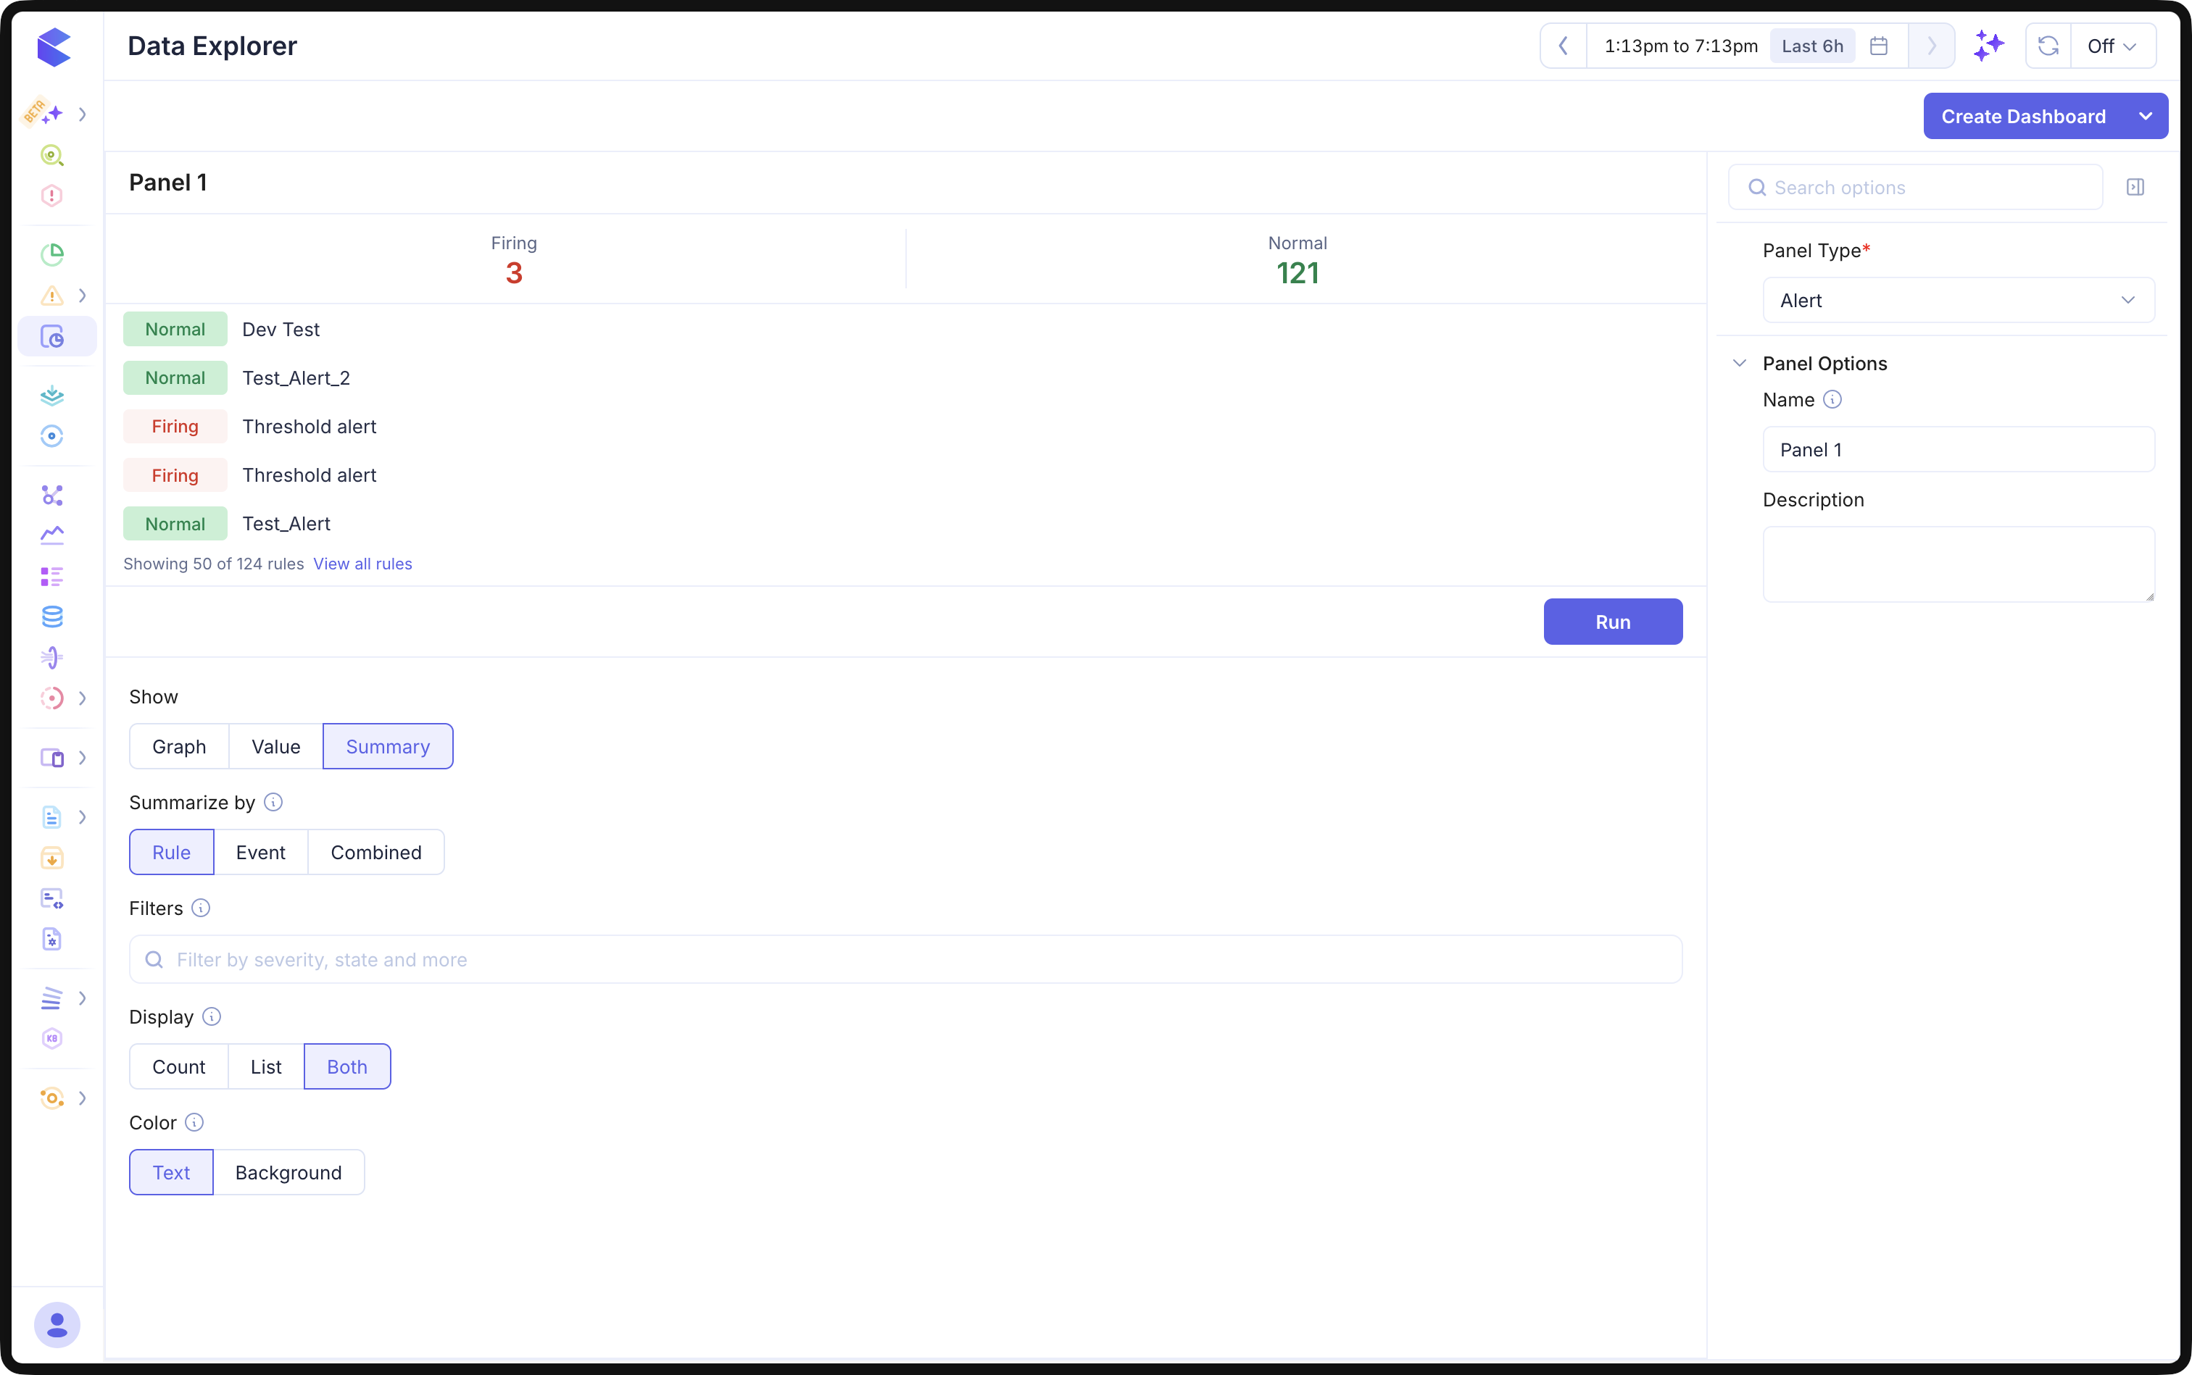Open the pink hexagon alert sidebar icon
Image resolution: width=2192 pixels, height=1375 pixels.
point(52,196)
